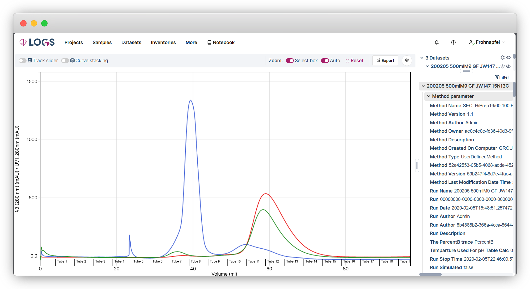This screenshot has height=289, width=530.
Task: Enable the Curve stacking toggle
Action: pyautogui.click(x=65, y=61)
